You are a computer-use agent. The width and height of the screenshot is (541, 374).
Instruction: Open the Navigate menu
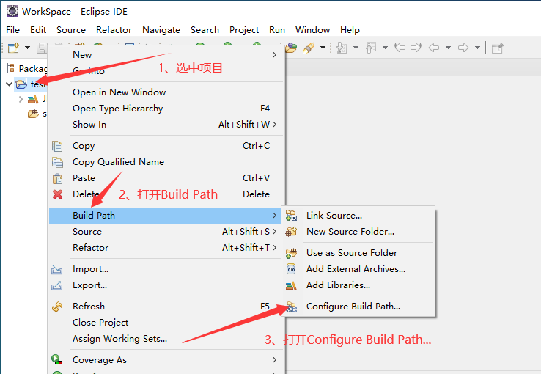coord(161,30)
